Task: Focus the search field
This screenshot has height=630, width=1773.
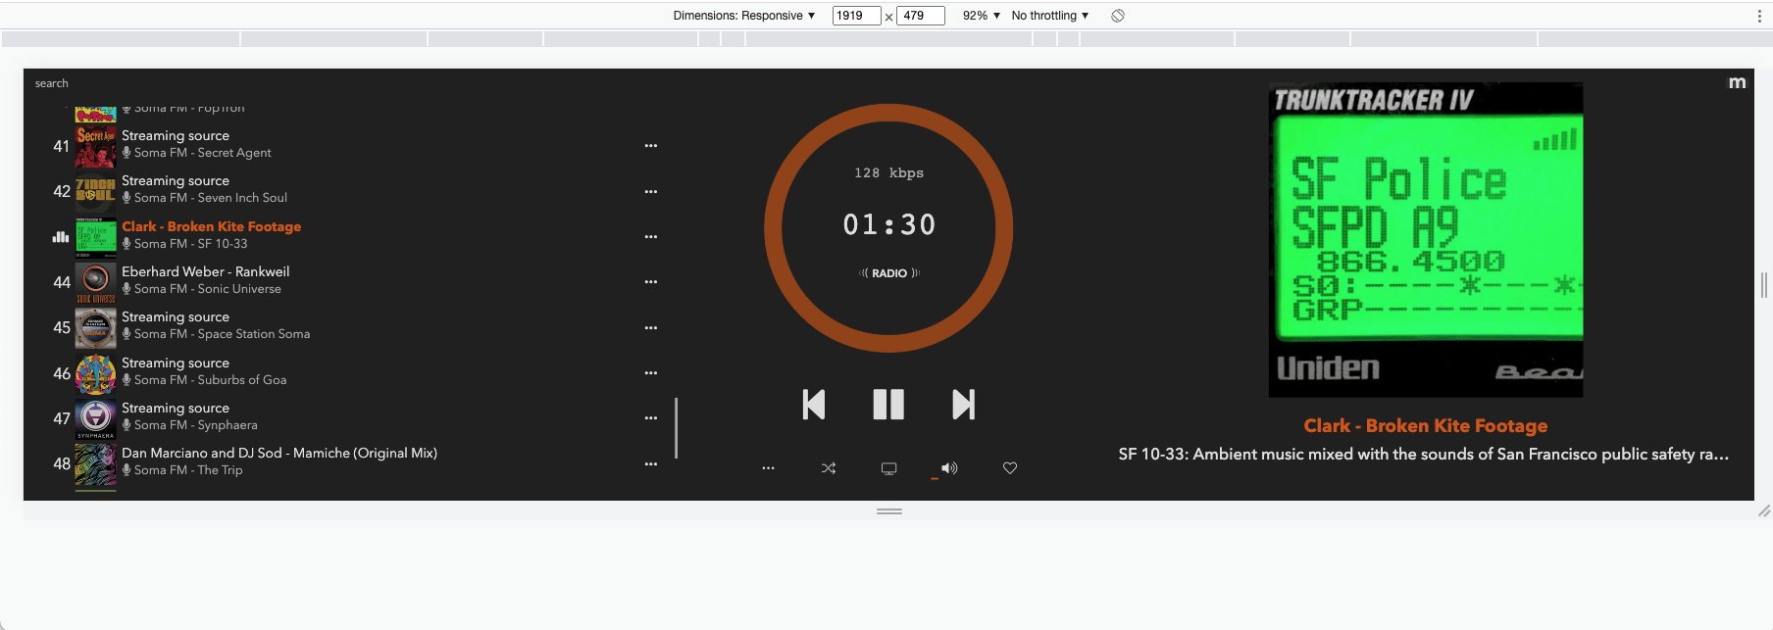Action: 52,83
